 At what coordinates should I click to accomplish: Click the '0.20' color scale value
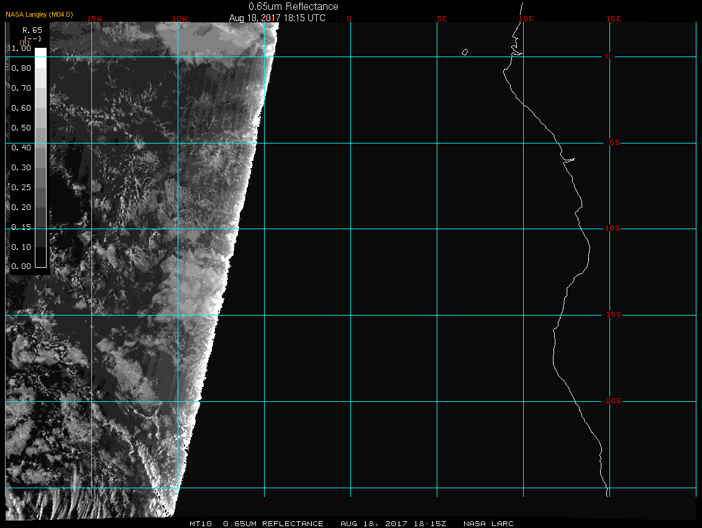[21, 207]
